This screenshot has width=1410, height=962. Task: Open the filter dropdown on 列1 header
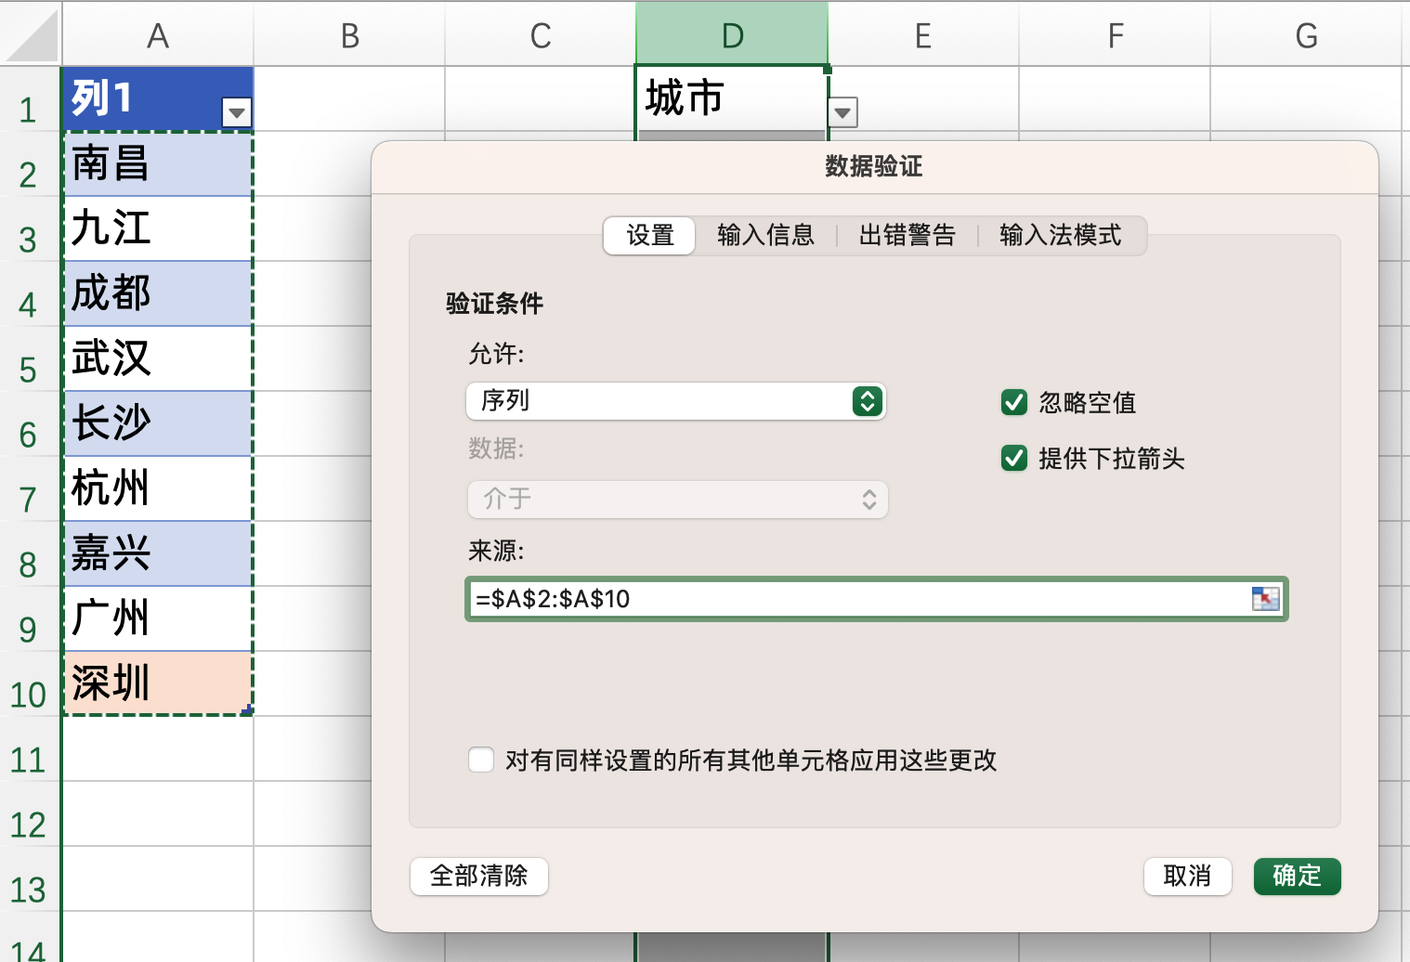click(x=237, y=110)
